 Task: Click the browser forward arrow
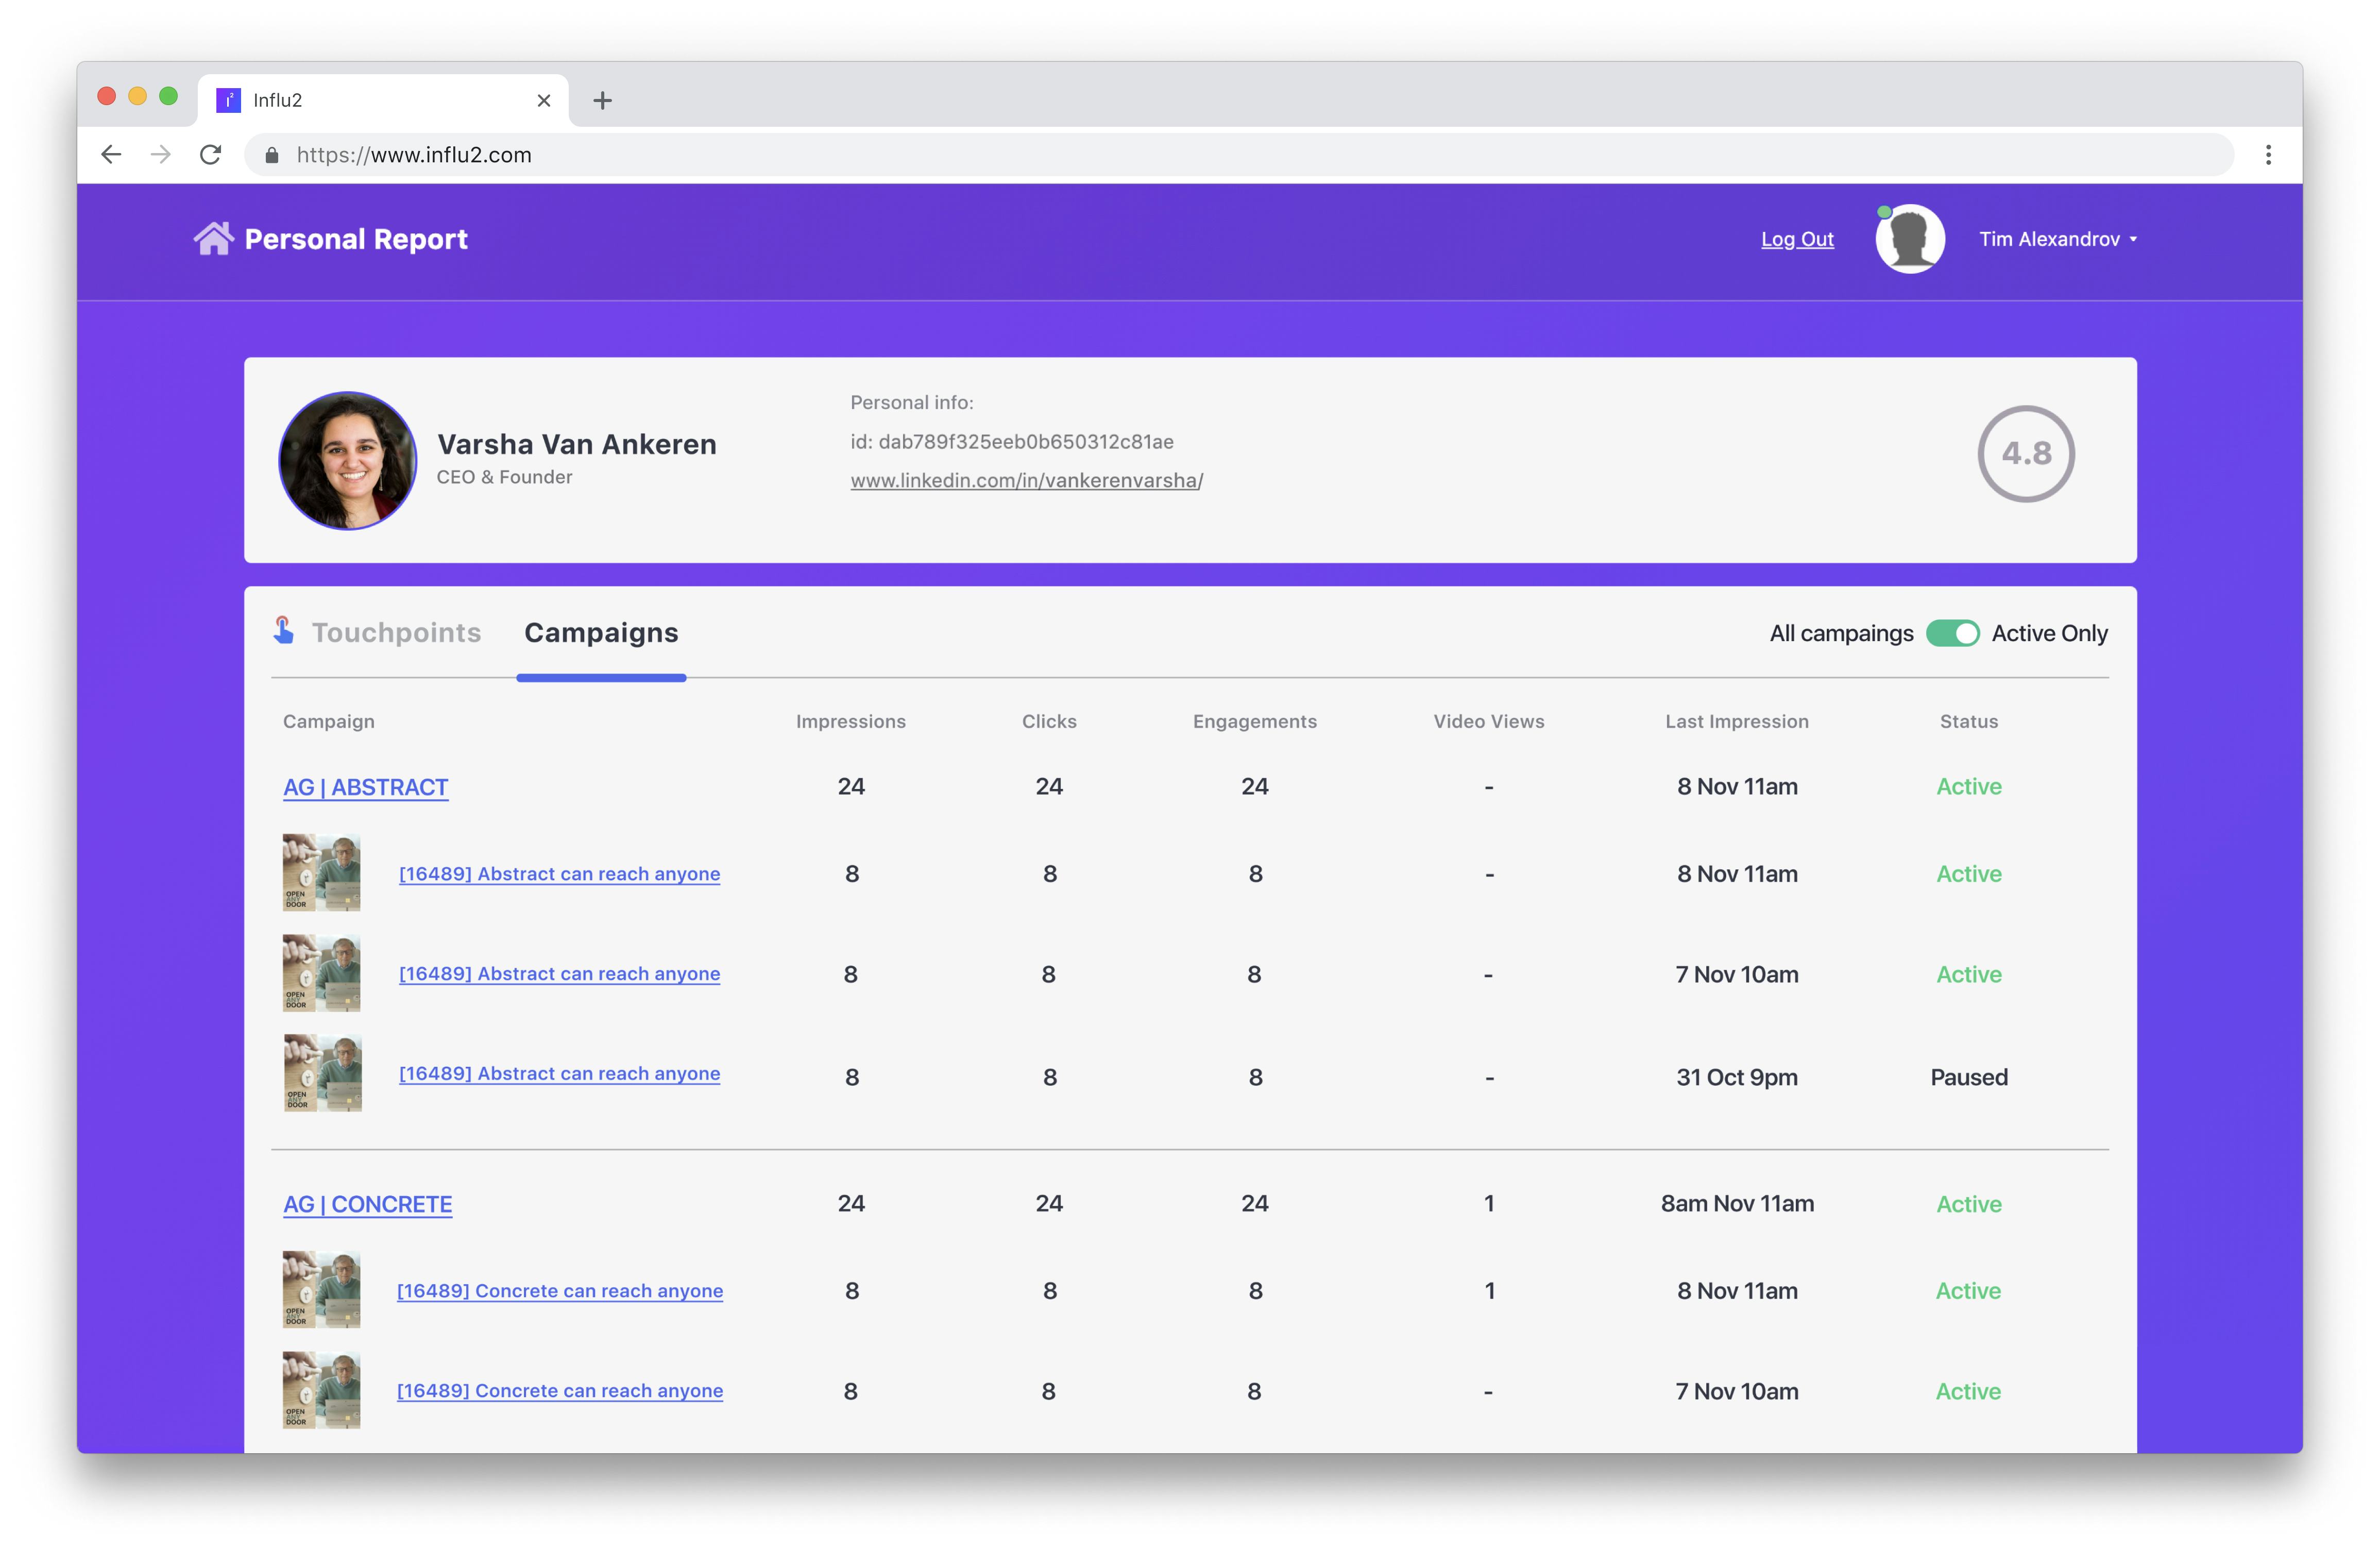[161, 154]
